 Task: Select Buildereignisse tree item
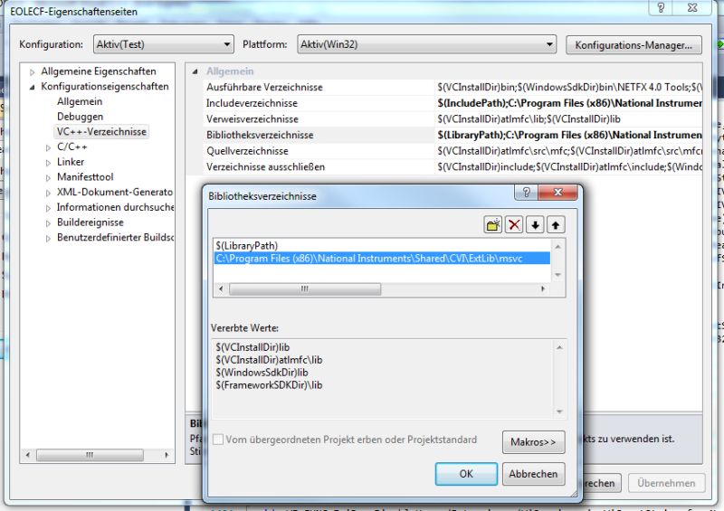(x=90, y=222)
